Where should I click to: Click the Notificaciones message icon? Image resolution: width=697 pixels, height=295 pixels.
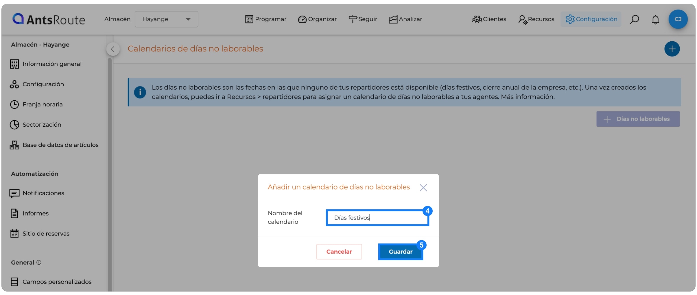[x=14, y=193]
